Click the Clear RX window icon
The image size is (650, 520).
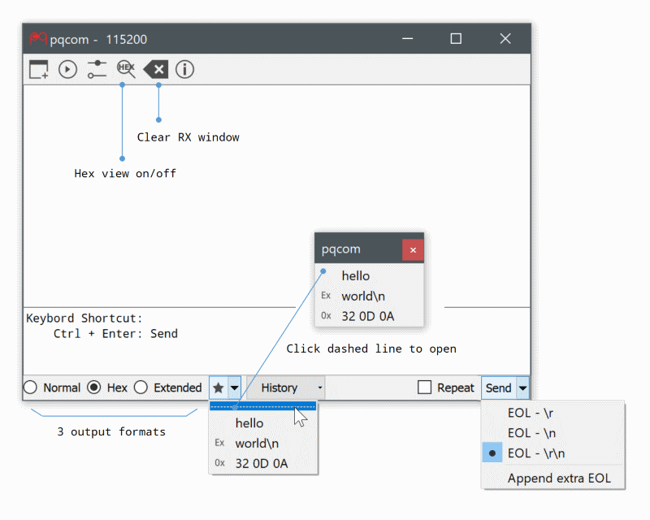(156, 69)
